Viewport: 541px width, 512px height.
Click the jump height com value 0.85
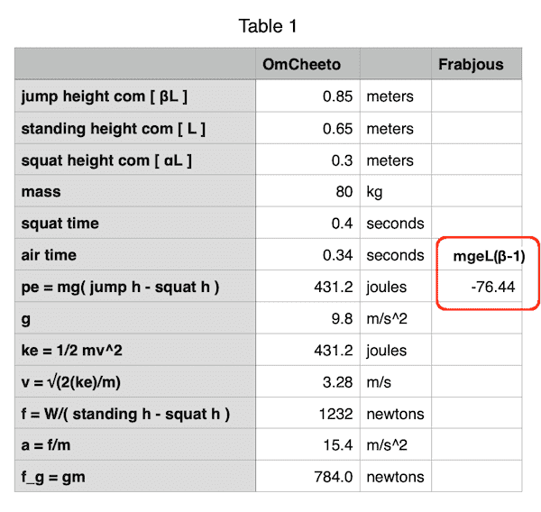pyautogui.click(x=307, y=96)
